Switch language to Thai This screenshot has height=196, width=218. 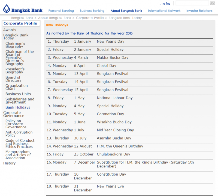pos(165,4)
